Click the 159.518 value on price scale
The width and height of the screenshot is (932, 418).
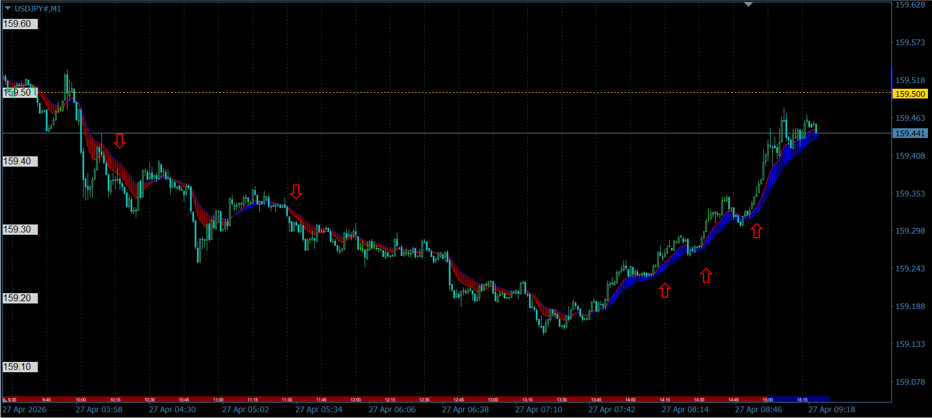[x=910, y=80]
